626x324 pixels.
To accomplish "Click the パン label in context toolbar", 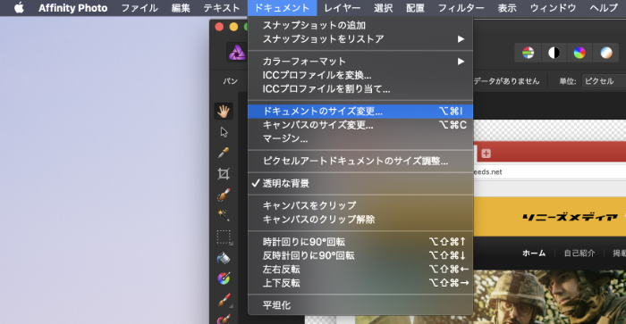I will [231, 81].
